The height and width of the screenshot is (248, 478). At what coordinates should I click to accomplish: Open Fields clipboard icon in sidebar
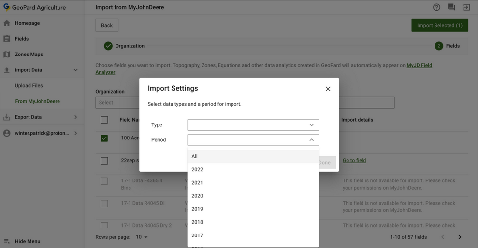click(7, 39)
